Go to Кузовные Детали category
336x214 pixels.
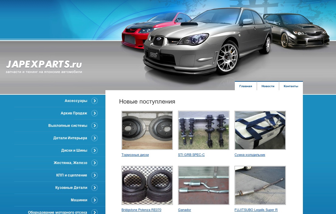tap(71, 188)
